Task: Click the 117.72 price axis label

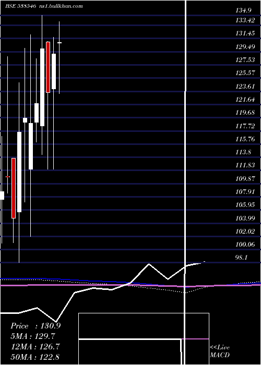Action: tap(245, 126)
